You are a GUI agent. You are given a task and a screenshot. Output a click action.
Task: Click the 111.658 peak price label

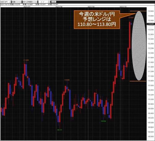point(26,60)
